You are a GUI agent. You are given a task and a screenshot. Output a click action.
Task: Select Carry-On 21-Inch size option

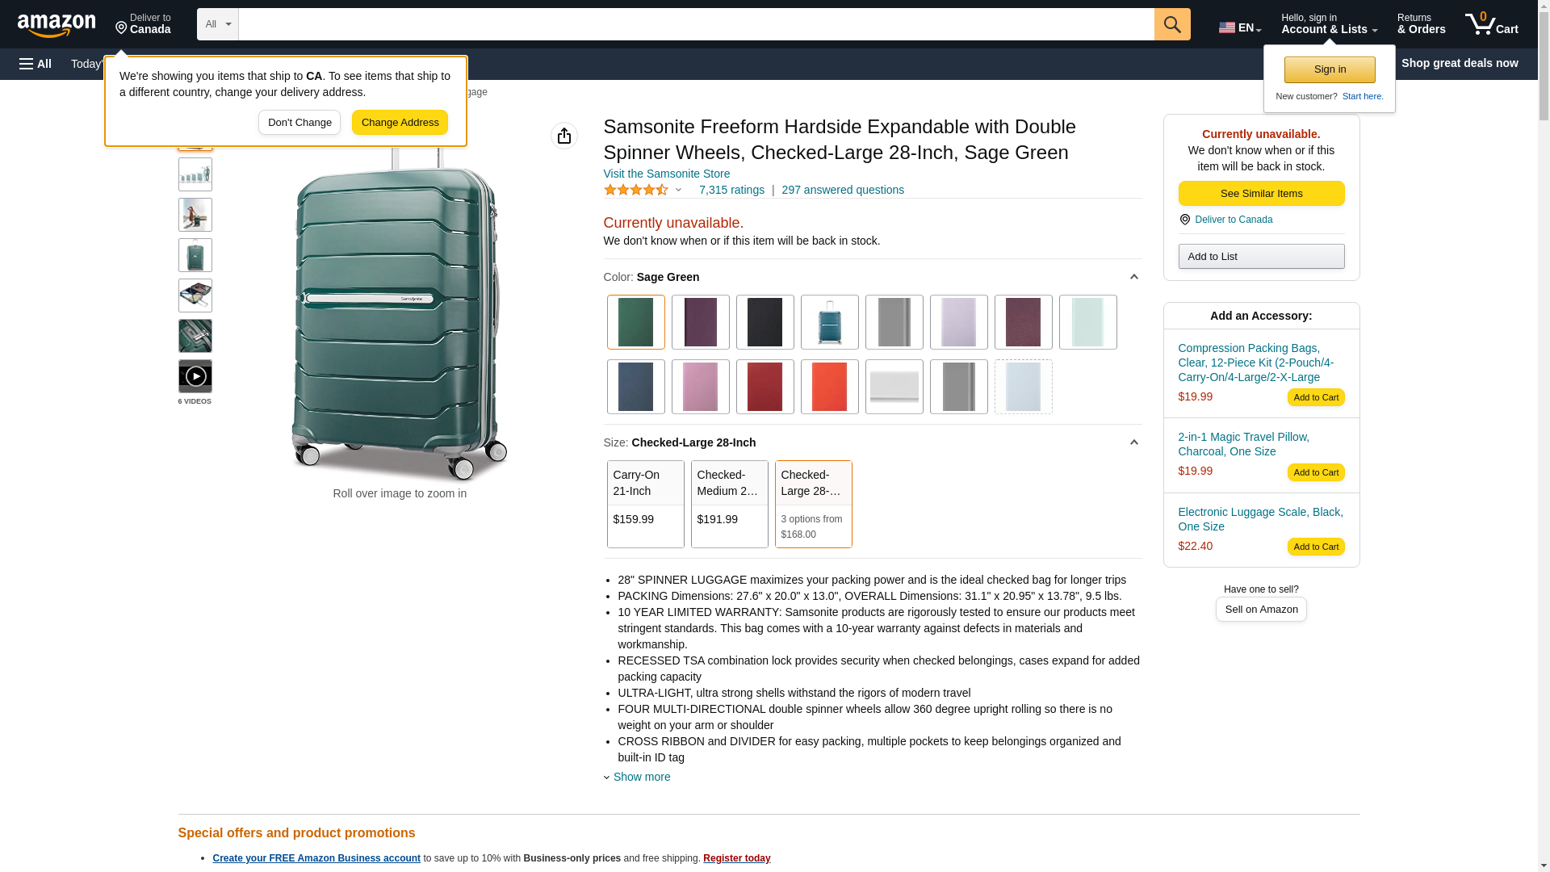645,504
